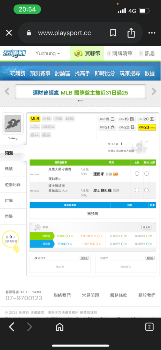
Task: Click the target icon beside 戰績
Action: pyautogui.click(x=37, y=227)
